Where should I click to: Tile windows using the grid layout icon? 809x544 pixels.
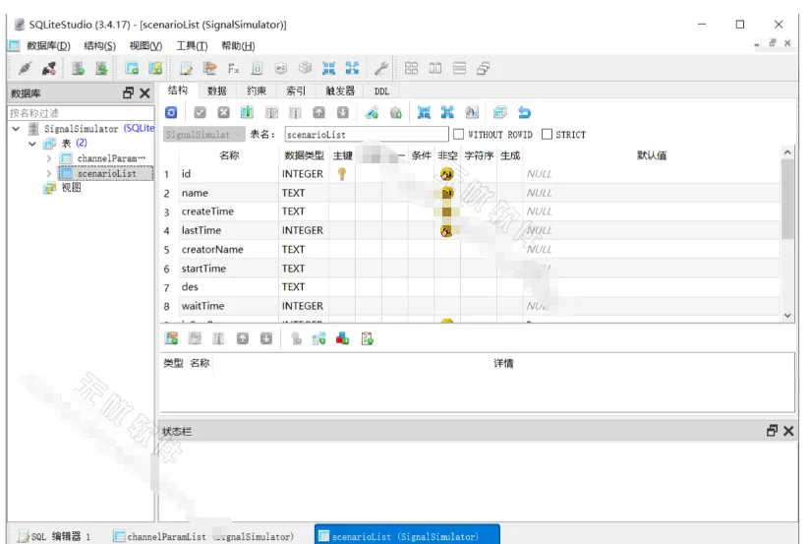(411, 68)
